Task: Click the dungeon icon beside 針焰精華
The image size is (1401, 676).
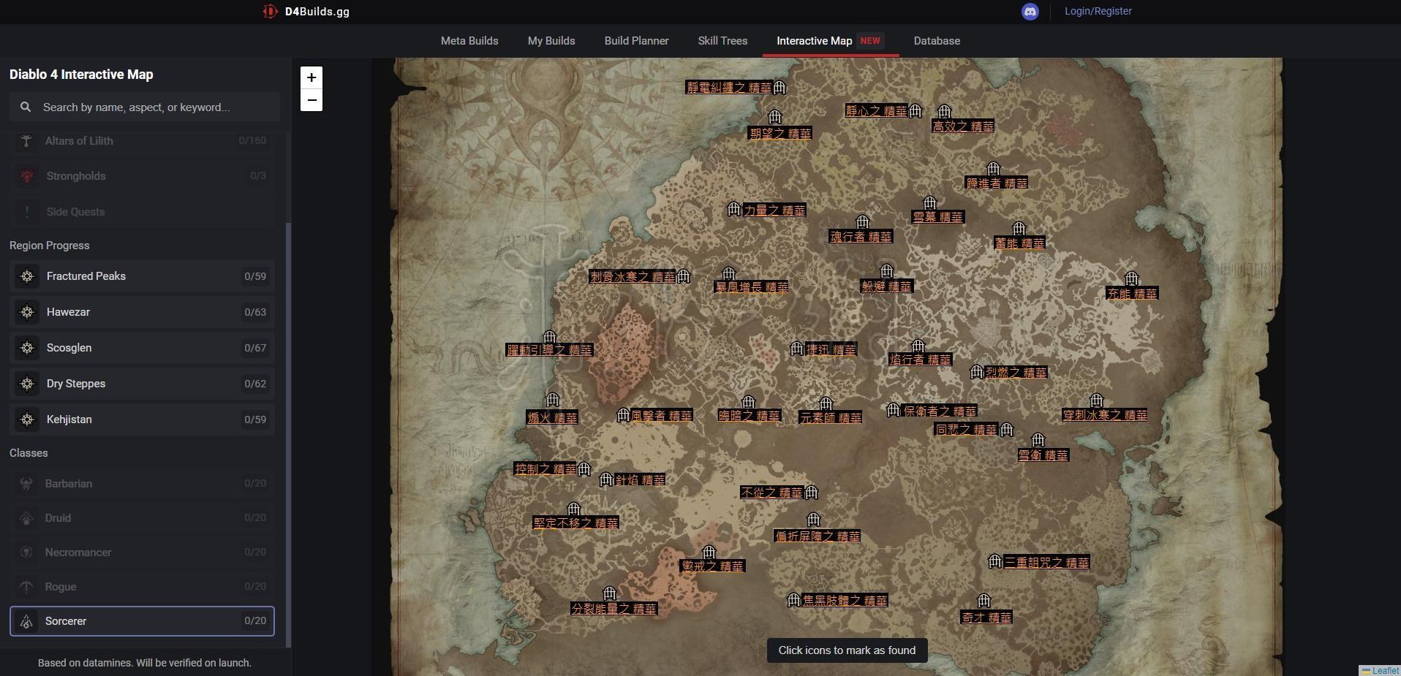Action: point(606,480)
